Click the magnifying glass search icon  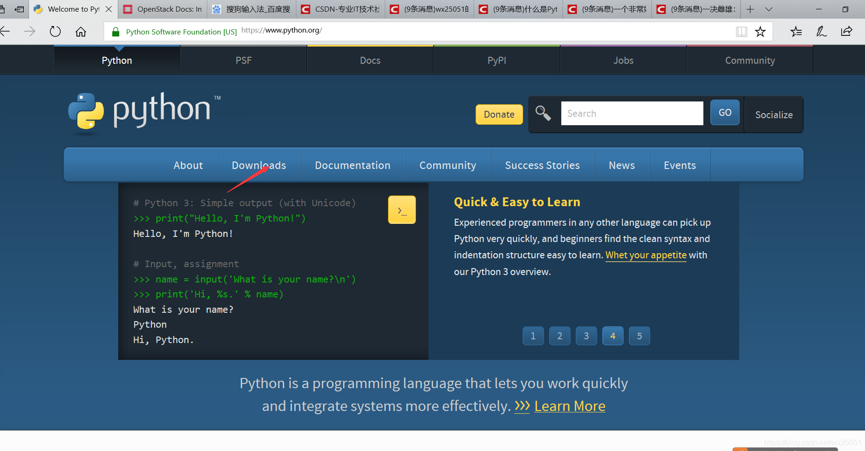(543, 113)
